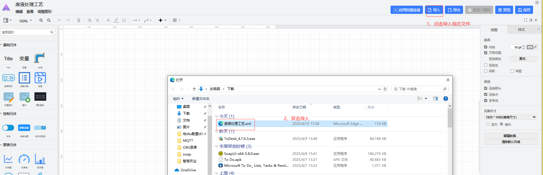Enable the 阴影 shadow checkbox
Viewport: 543px width, 175px height.
(x=486, y=71)
